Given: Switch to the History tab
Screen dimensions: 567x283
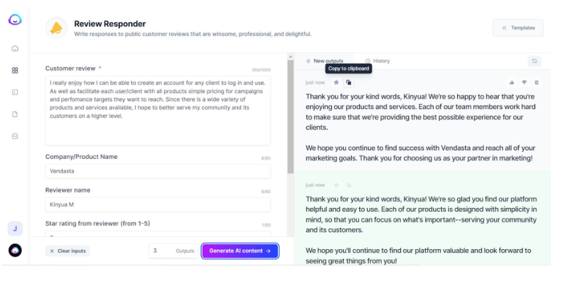Looking at the screenshot, I should (378, 61).
